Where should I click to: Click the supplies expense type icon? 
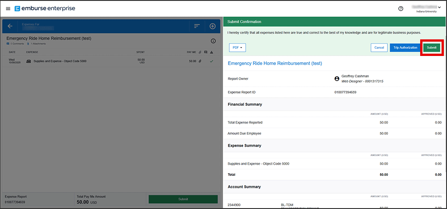(29, 61)
